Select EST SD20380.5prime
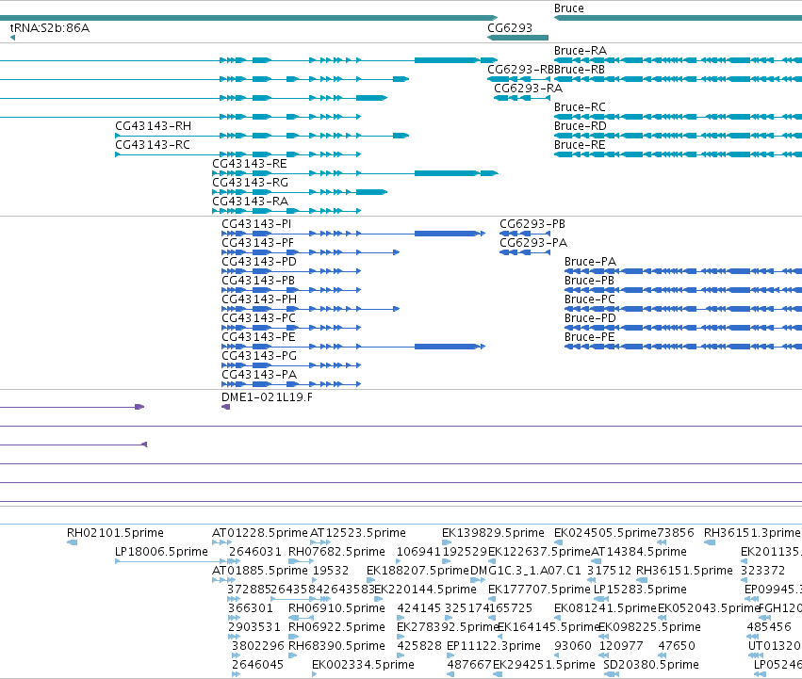Screen dimensions: 802x679 (651, 666)
